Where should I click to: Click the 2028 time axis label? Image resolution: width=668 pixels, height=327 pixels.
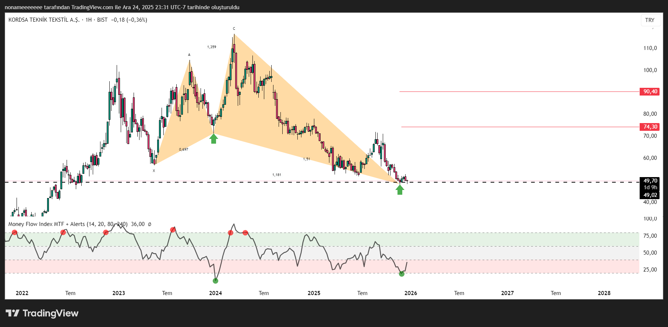tap(604, 293)
